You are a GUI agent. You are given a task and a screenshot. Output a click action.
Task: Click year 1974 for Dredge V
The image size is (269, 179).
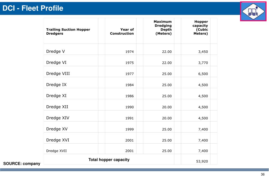[x=130, y=52]
